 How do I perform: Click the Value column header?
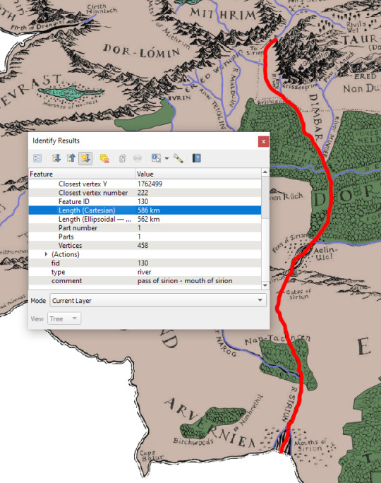tap(198, 174)
